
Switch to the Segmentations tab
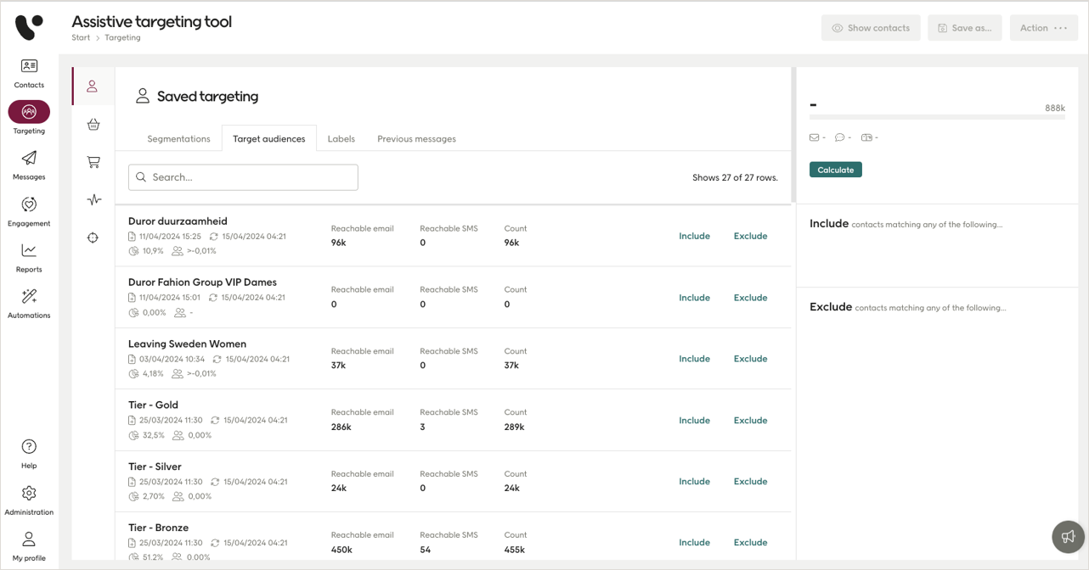pos(178,138)
